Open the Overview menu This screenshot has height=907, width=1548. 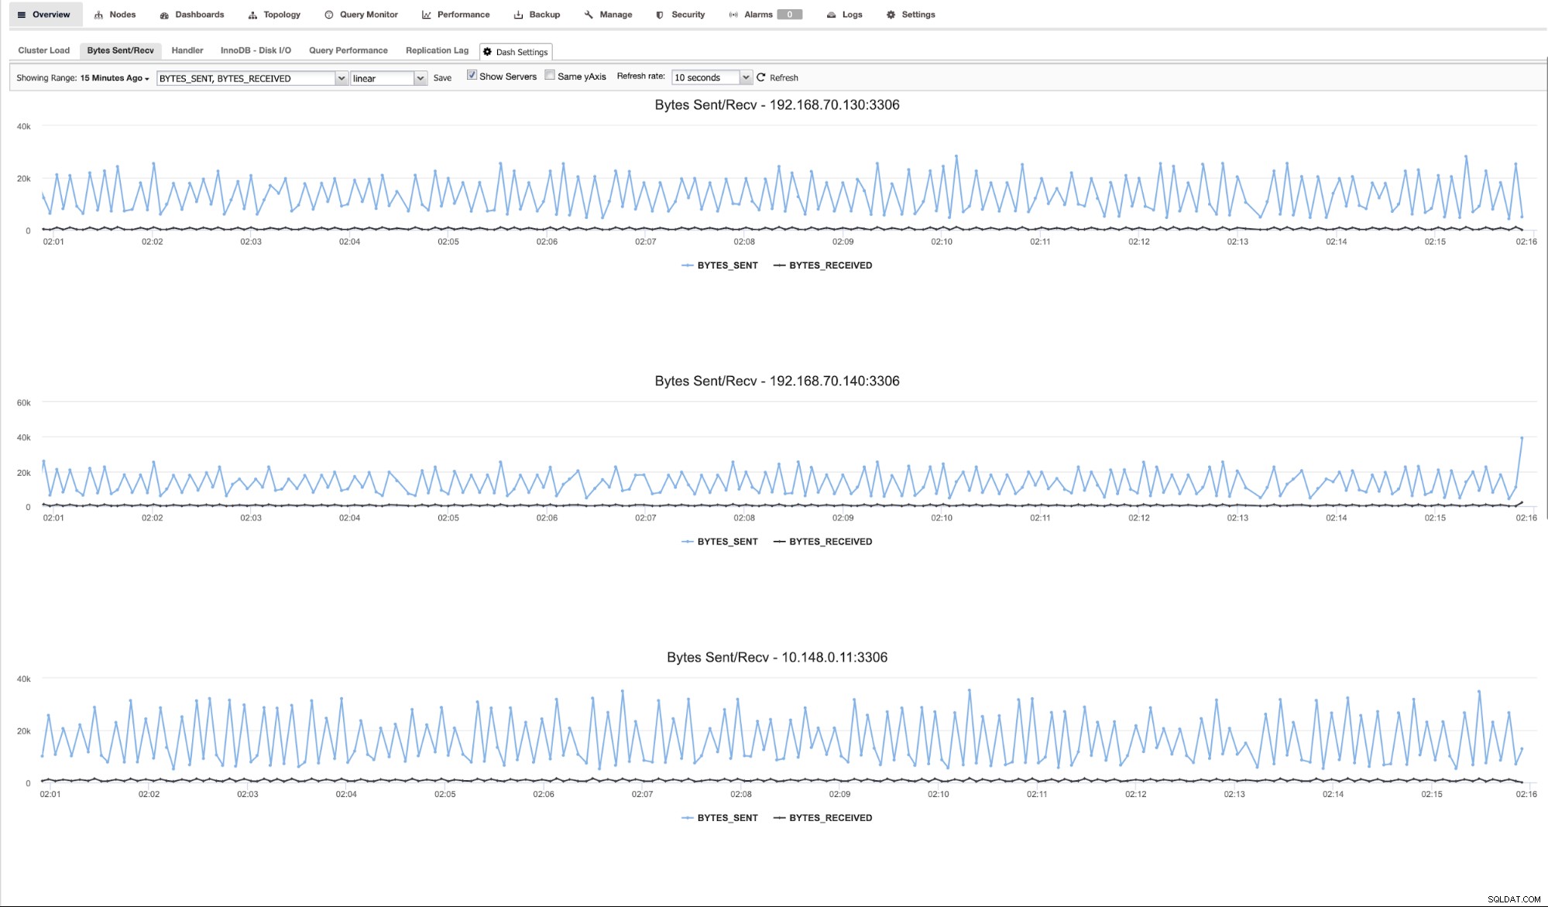click(44, 15)
